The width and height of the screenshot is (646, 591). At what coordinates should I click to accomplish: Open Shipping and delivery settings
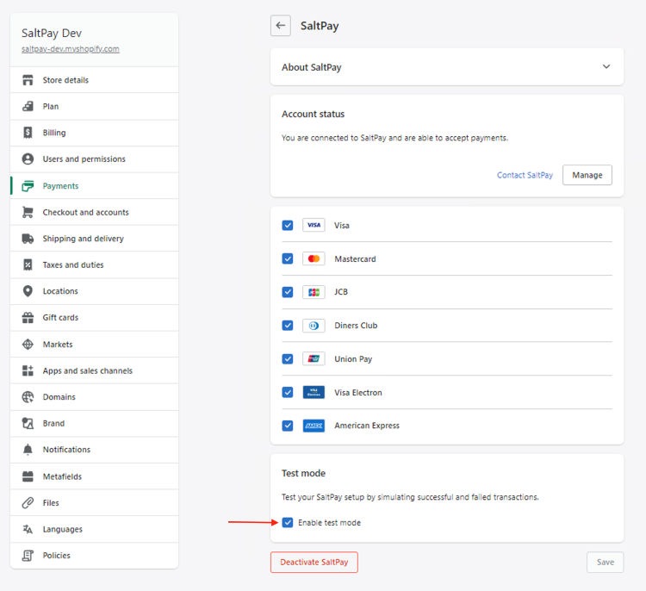tap(95, 239)
